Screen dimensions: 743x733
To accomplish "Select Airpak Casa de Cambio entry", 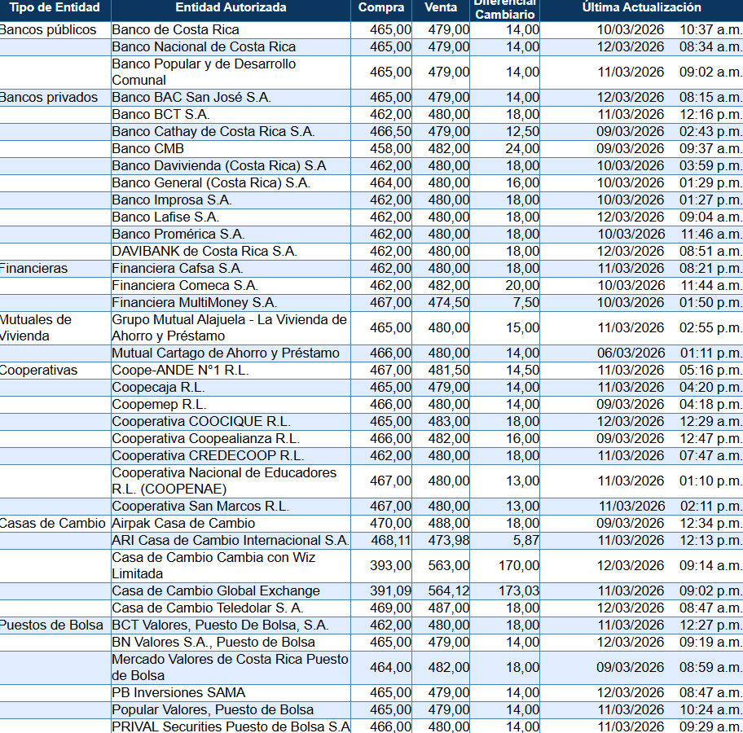I will 183,524.
